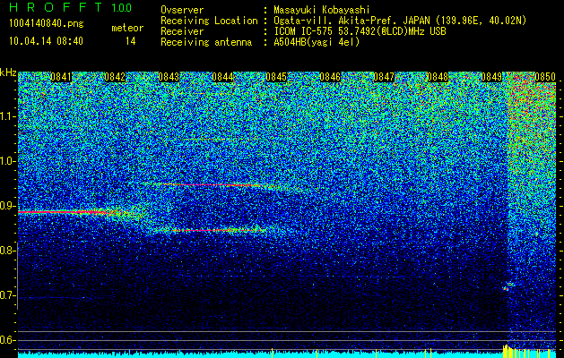Click the kHz axis unit label

[8, 72]
